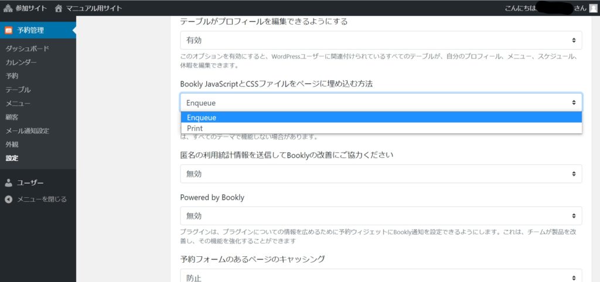Go to カレンダー menu item
Viewport: 600px width, 282px height.
21,62
